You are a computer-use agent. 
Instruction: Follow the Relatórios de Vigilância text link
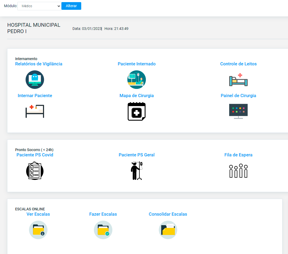click(x=39, y=64)
